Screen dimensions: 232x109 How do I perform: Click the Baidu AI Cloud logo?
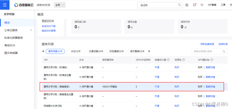coord(24,5)
